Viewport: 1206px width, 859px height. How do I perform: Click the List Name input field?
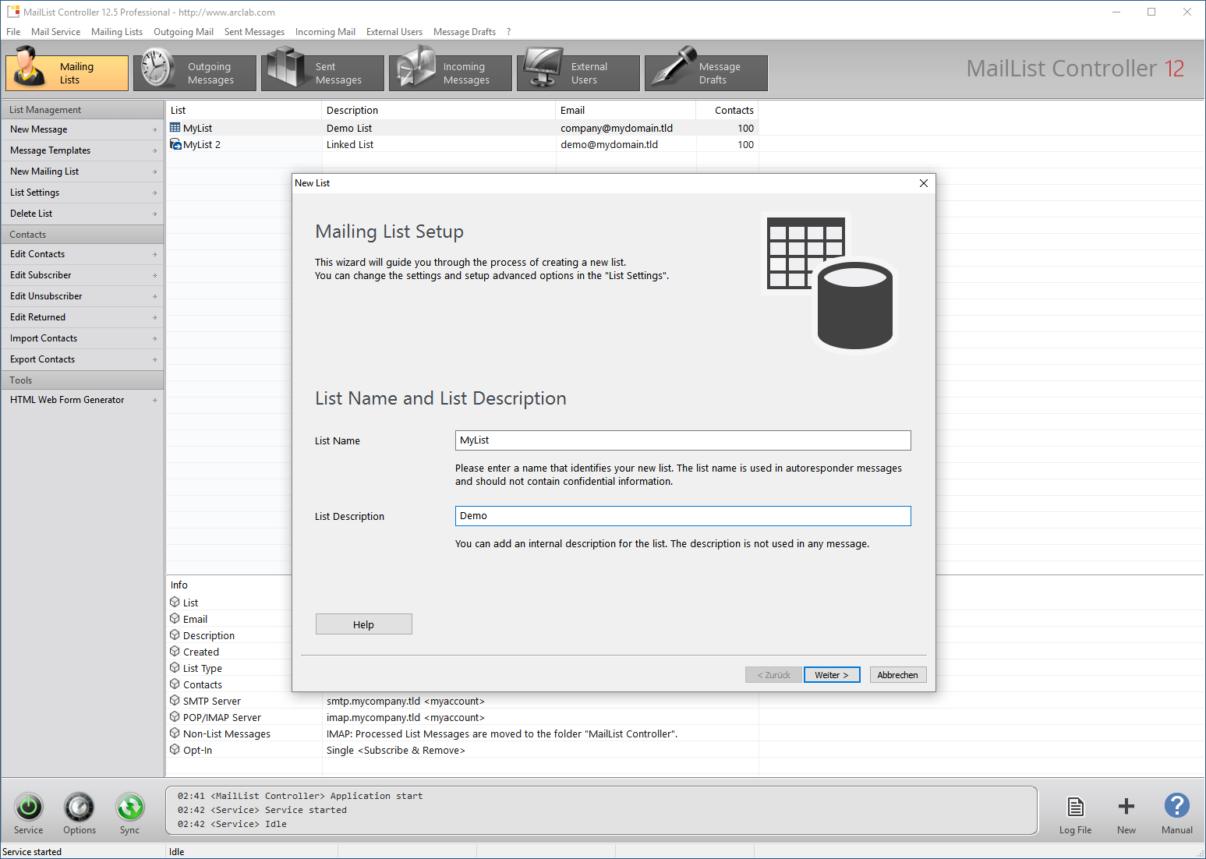pos(682,440)
